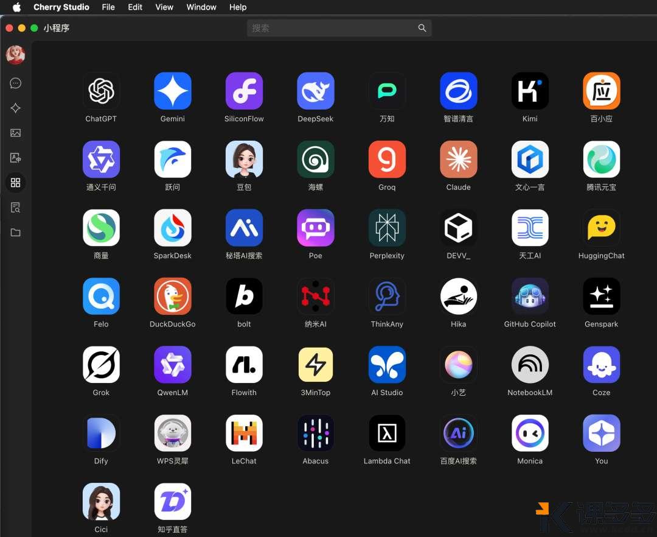Launch the Poe mini app
This screenshot has height=537, width=657.
pyautogui.click(x=316, y=228)
